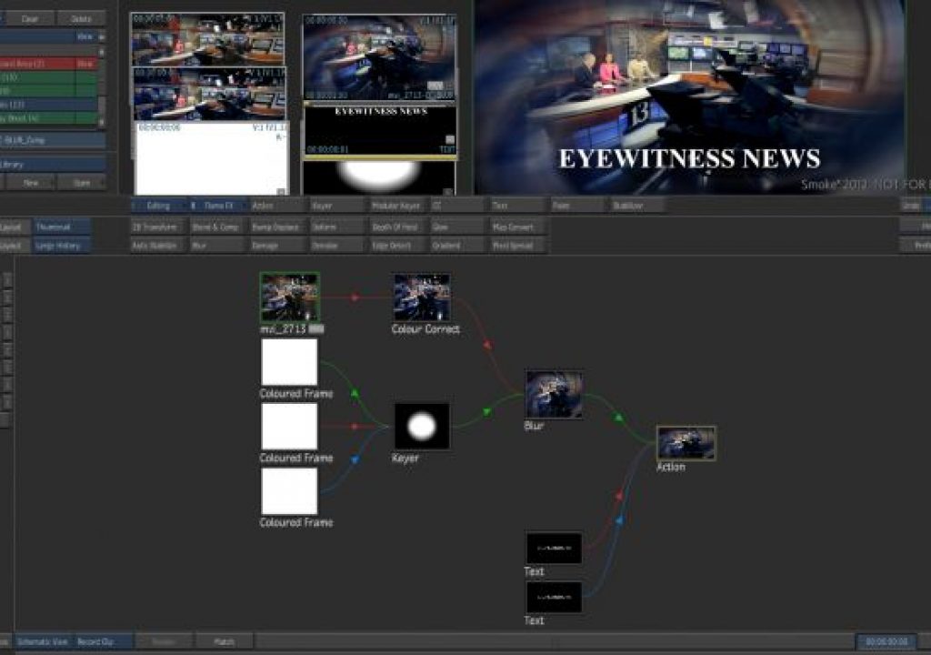Choose the Stabilizer effect
Screen dimensions: 931x655
coord(637,206)
